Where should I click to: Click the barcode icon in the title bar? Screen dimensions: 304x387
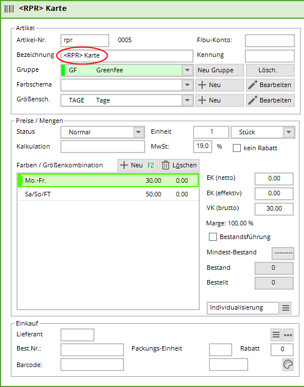coord(9,9)
